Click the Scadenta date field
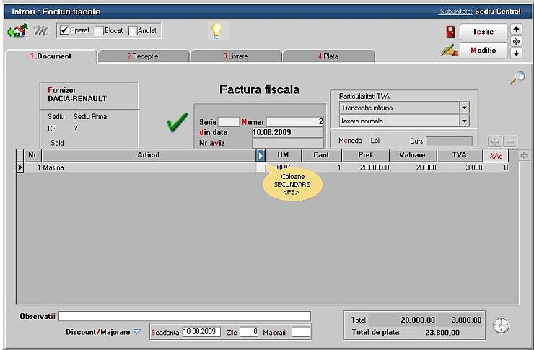This screenshot has height=350, width=534. (201, 332)
